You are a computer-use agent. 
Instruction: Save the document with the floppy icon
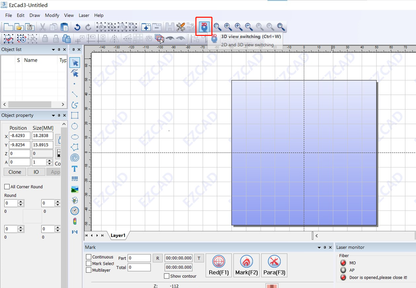click(30, 27)
